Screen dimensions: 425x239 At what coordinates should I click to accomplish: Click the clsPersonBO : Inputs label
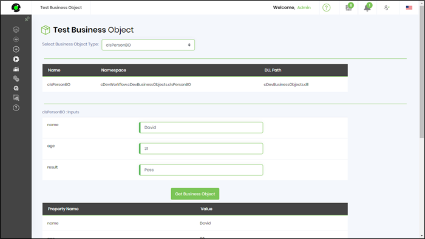click(61, 112)
